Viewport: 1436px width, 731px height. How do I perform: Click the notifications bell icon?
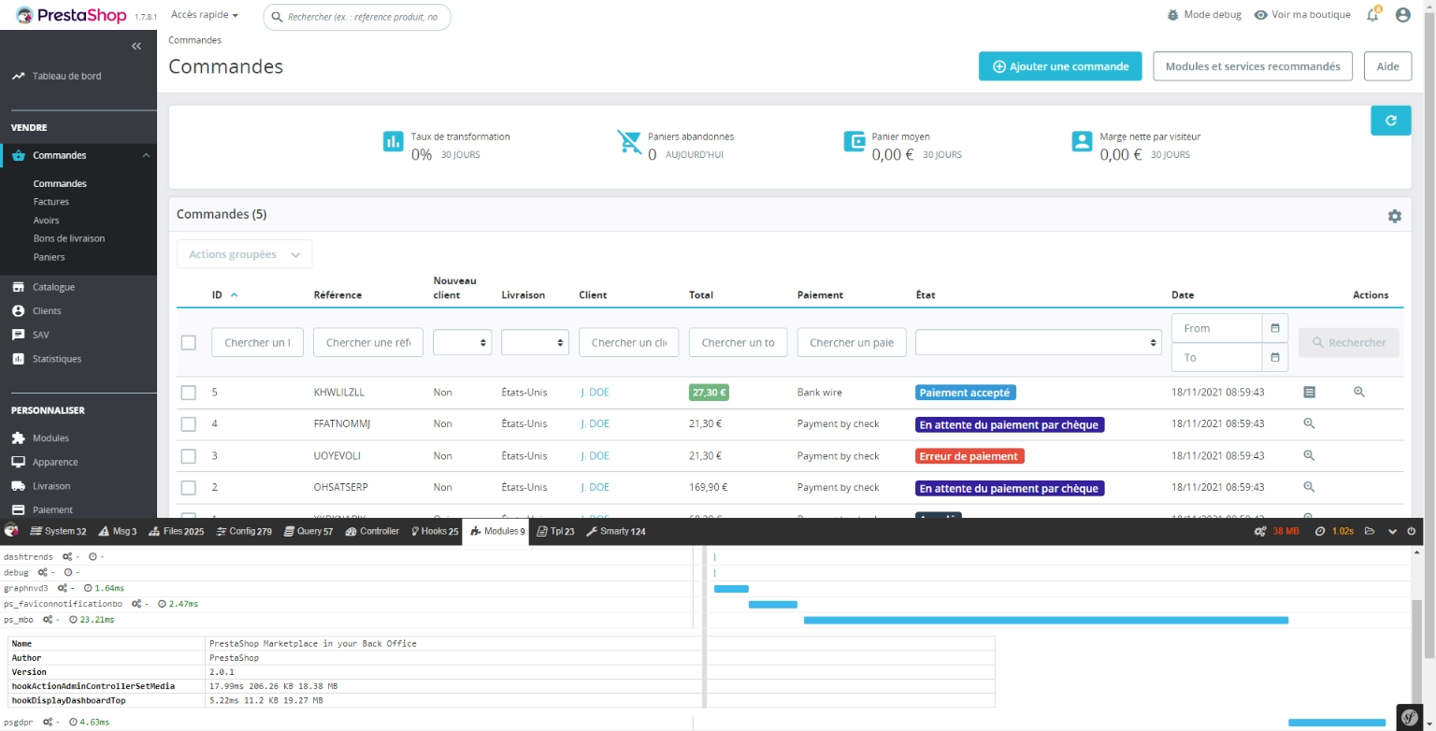1372,15
